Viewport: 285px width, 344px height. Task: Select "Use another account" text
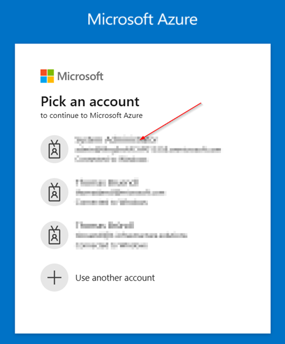[x=115, y=278]
